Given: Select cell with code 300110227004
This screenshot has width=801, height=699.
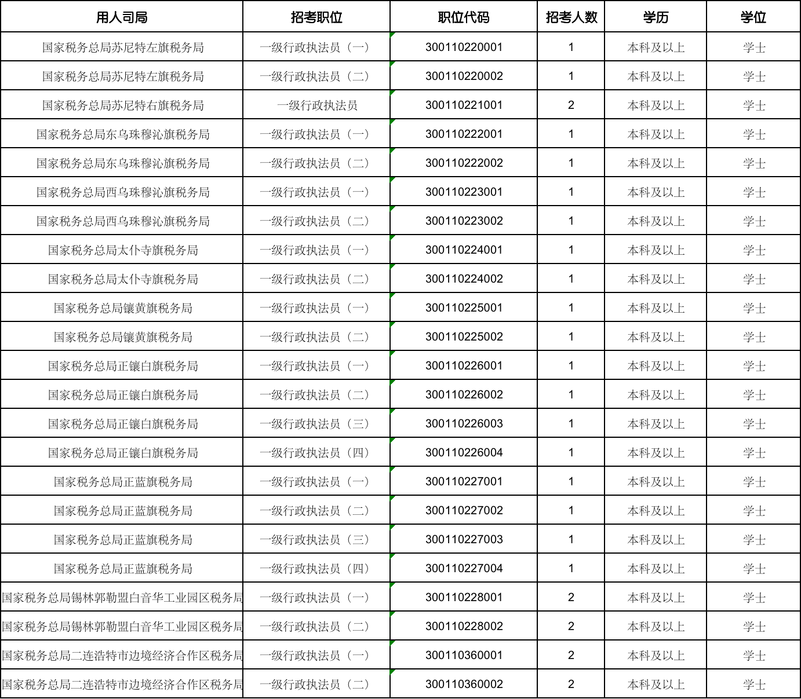Looking at the screenshot, I should [x=464, y=568].
